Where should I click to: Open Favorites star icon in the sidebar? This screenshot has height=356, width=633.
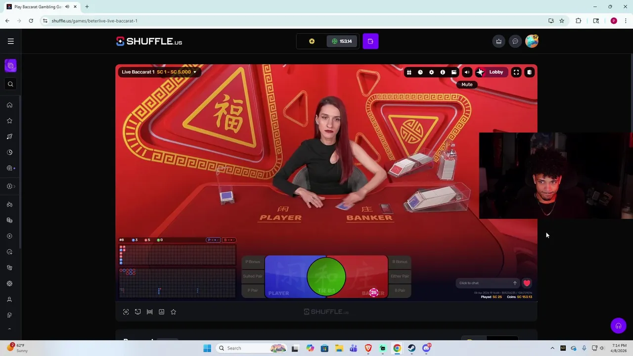[9, 121]
